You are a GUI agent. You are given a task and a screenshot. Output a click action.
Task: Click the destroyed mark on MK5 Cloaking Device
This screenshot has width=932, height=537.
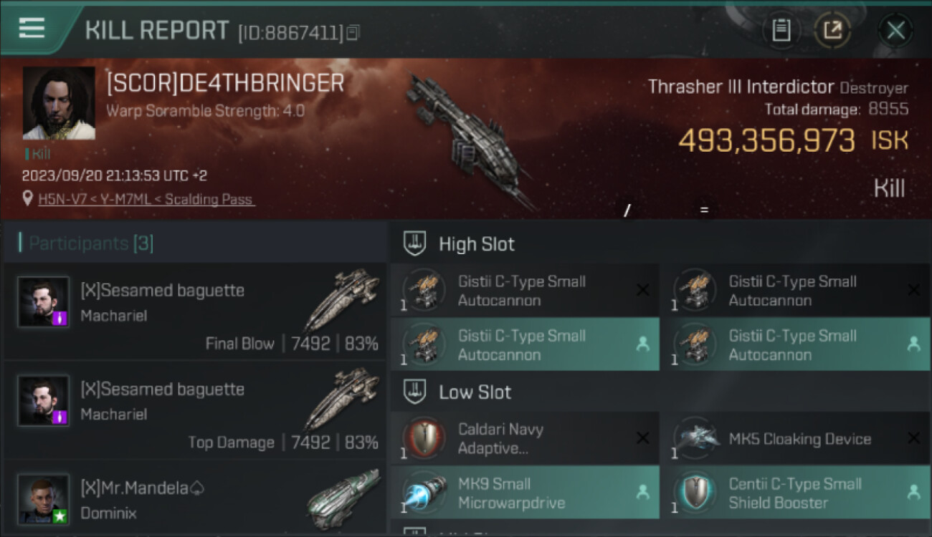click(x=913, y=438)
